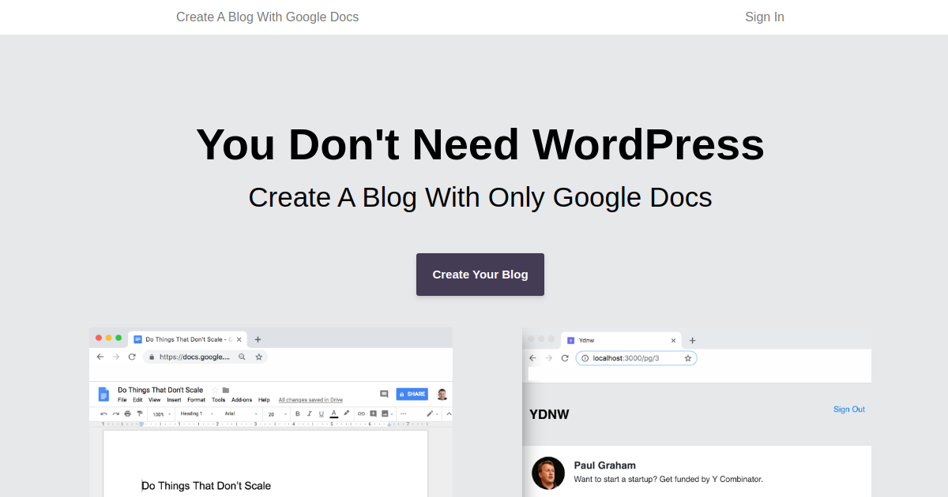948x497 pixels.
Task: Click Create A Blog With Google Docs header link
Action: [267, 17]
